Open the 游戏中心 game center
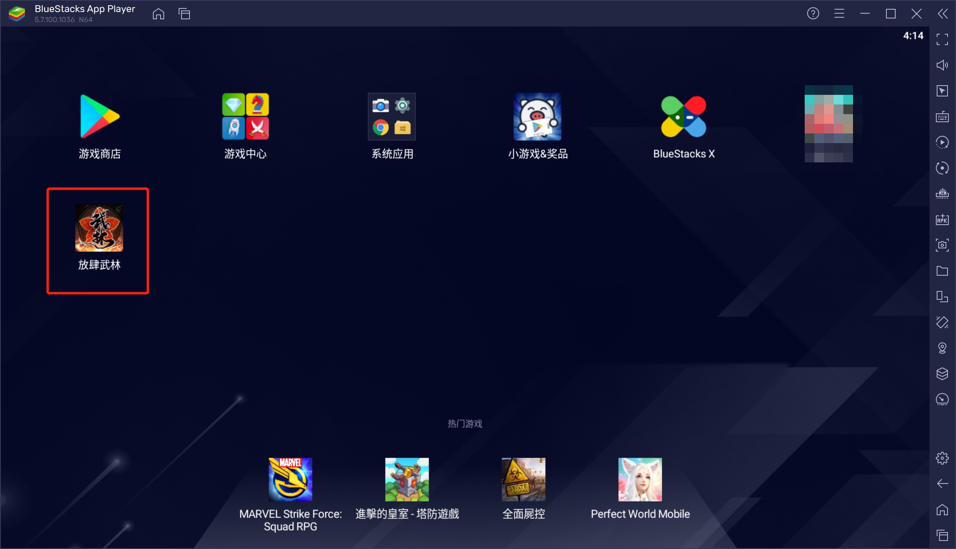This screenshot has height=549, width=956. [x=245, y=126]
